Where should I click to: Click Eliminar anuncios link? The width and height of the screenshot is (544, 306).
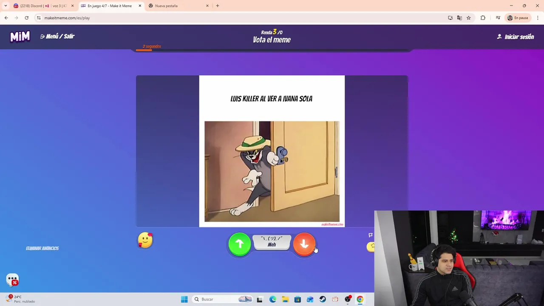click(42, 248)
